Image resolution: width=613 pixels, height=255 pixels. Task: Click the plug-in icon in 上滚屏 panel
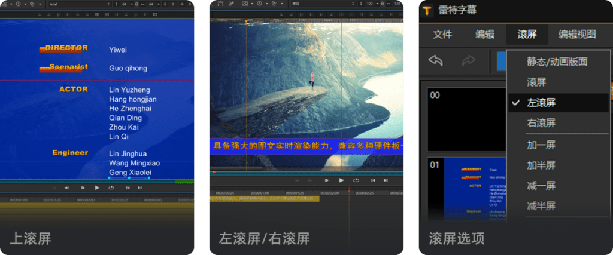click(32, 4)
